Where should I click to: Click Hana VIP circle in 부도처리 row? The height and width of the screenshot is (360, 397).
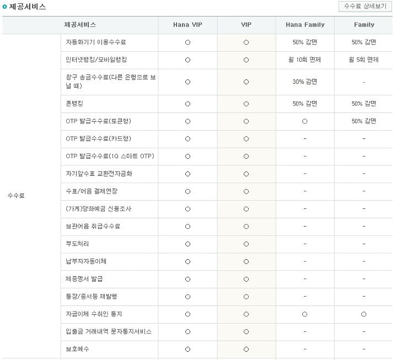coord(187,244)
